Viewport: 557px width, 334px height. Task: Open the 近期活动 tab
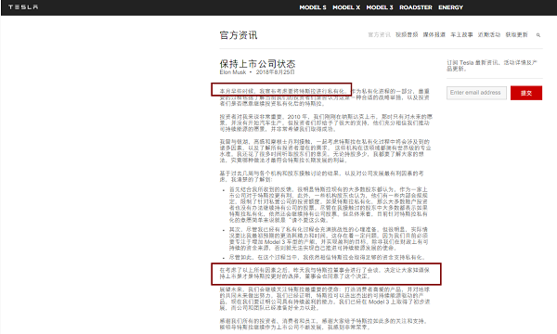489,34
